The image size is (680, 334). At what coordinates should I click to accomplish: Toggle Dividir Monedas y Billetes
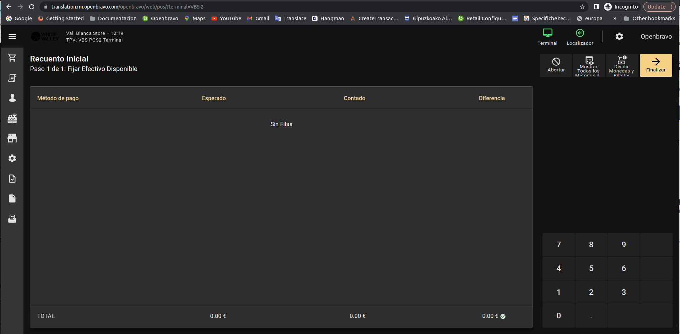[x=621, y=65]
